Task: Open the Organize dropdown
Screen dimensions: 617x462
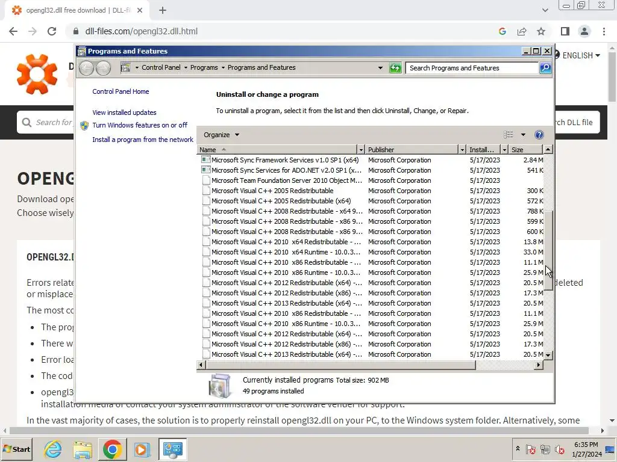Action: coord(221,135)
